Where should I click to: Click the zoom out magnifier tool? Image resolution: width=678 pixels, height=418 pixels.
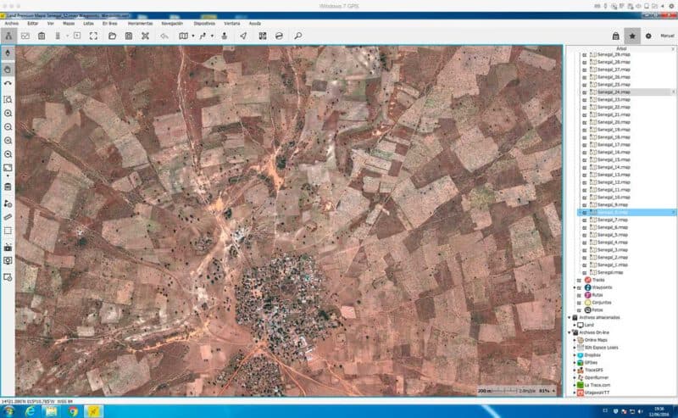[8, 127]
